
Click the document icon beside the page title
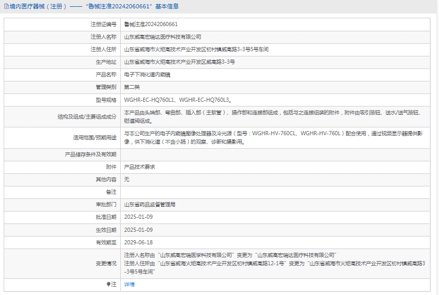[x=6, y=7]
